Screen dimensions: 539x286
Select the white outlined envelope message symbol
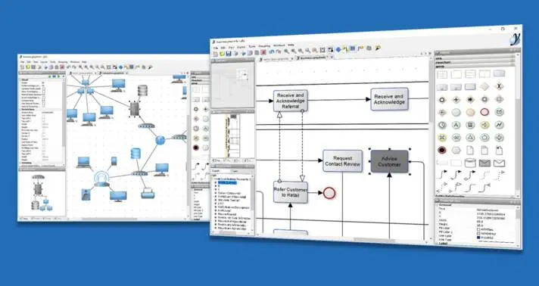(x=499, y=163)
